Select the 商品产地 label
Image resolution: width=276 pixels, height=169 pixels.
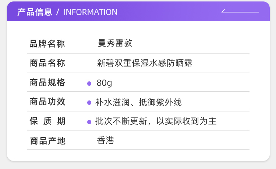[47, 141]
